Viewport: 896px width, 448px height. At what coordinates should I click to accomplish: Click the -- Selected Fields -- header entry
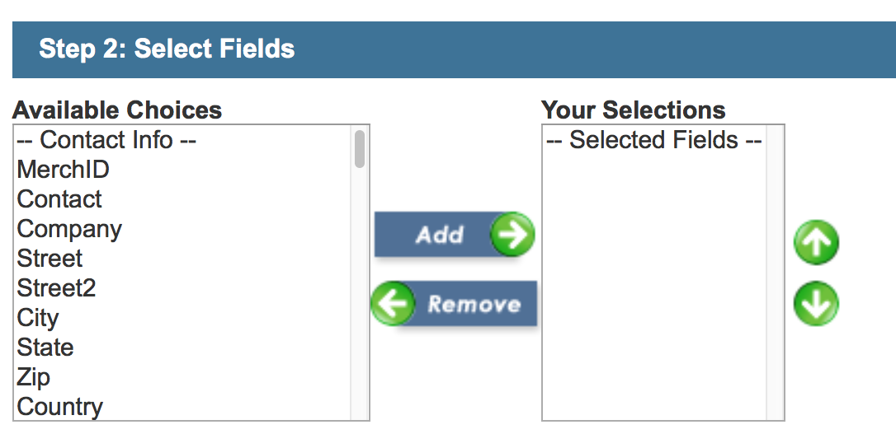[x=653, y=140]
